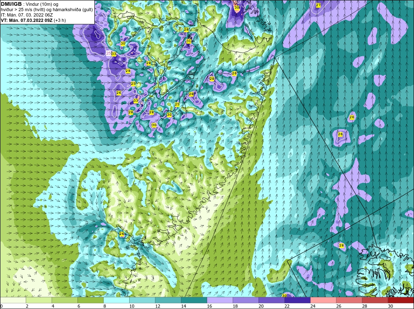Pick the 16–18 m/s lavender legend swatch
Screen dimensions: 414x309
[220, 300]
